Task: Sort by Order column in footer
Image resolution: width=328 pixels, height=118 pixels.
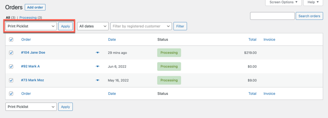Action: [26, 94]
